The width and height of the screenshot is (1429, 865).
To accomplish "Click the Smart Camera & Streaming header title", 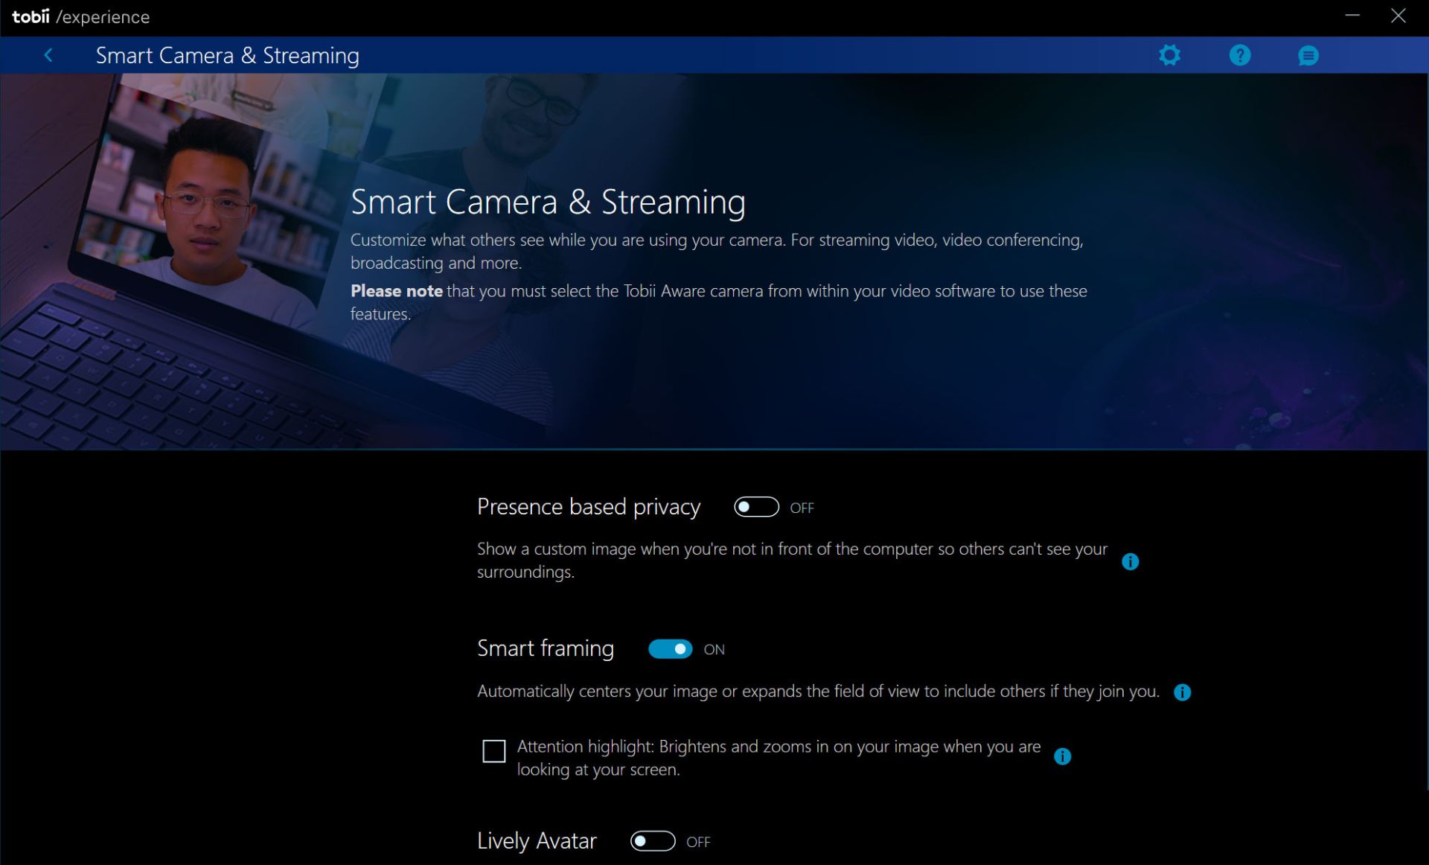I will 227,56.
